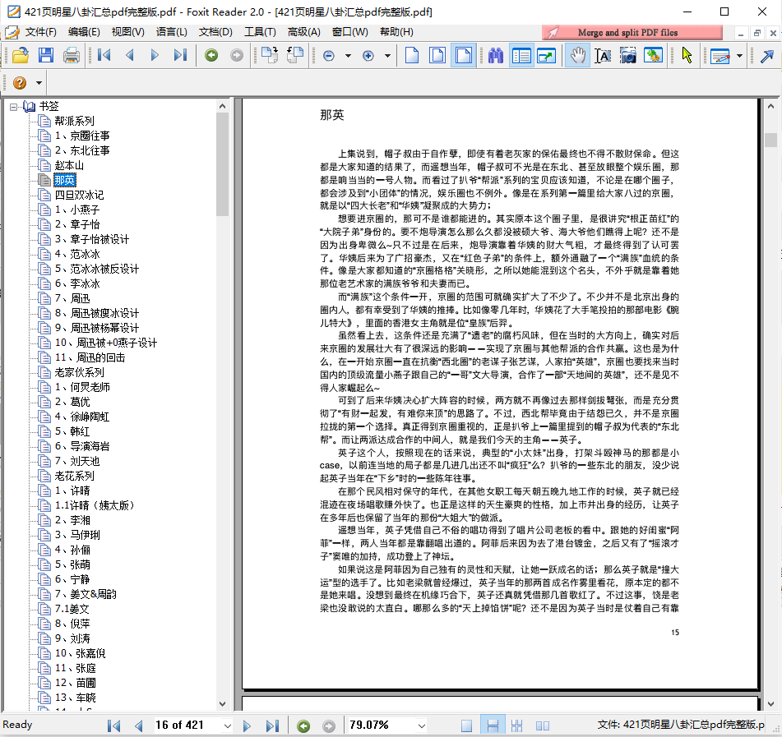Screen dimensions: 782x737
Task: Collapse the 书签 root tree node
Action: (14, 106)
